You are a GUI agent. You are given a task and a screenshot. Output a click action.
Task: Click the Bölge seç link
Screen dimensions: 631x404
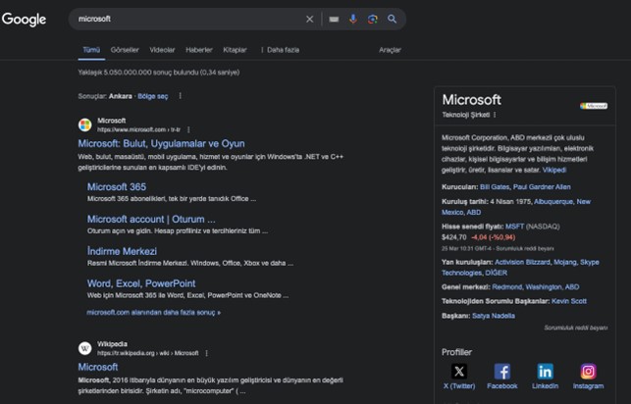pyautogui.click(x=152, y=96)
